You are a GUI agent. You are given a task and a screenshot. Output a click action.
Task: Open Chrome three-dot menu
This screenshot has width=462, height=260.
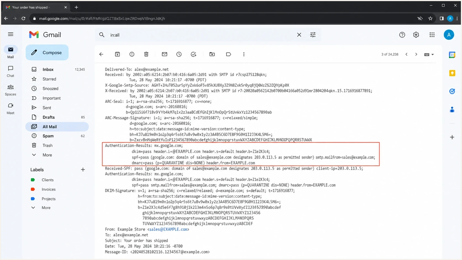click(457, 19)
